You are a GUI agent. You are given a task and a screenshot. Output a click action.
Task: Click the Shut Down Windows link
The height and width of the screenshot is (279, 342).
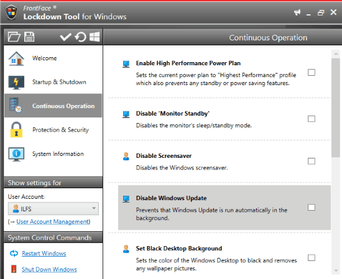[49, 270]
